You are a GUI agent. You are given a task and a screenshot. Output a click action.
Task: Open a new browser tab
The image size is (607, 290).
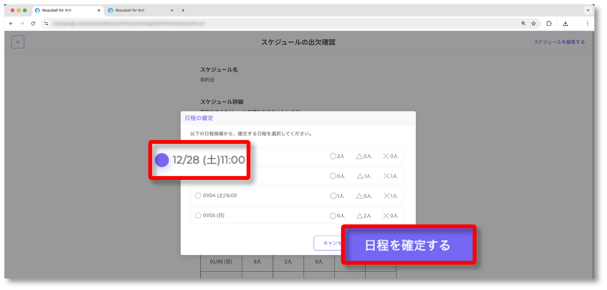pyautogui.click(x=183, y=10)
